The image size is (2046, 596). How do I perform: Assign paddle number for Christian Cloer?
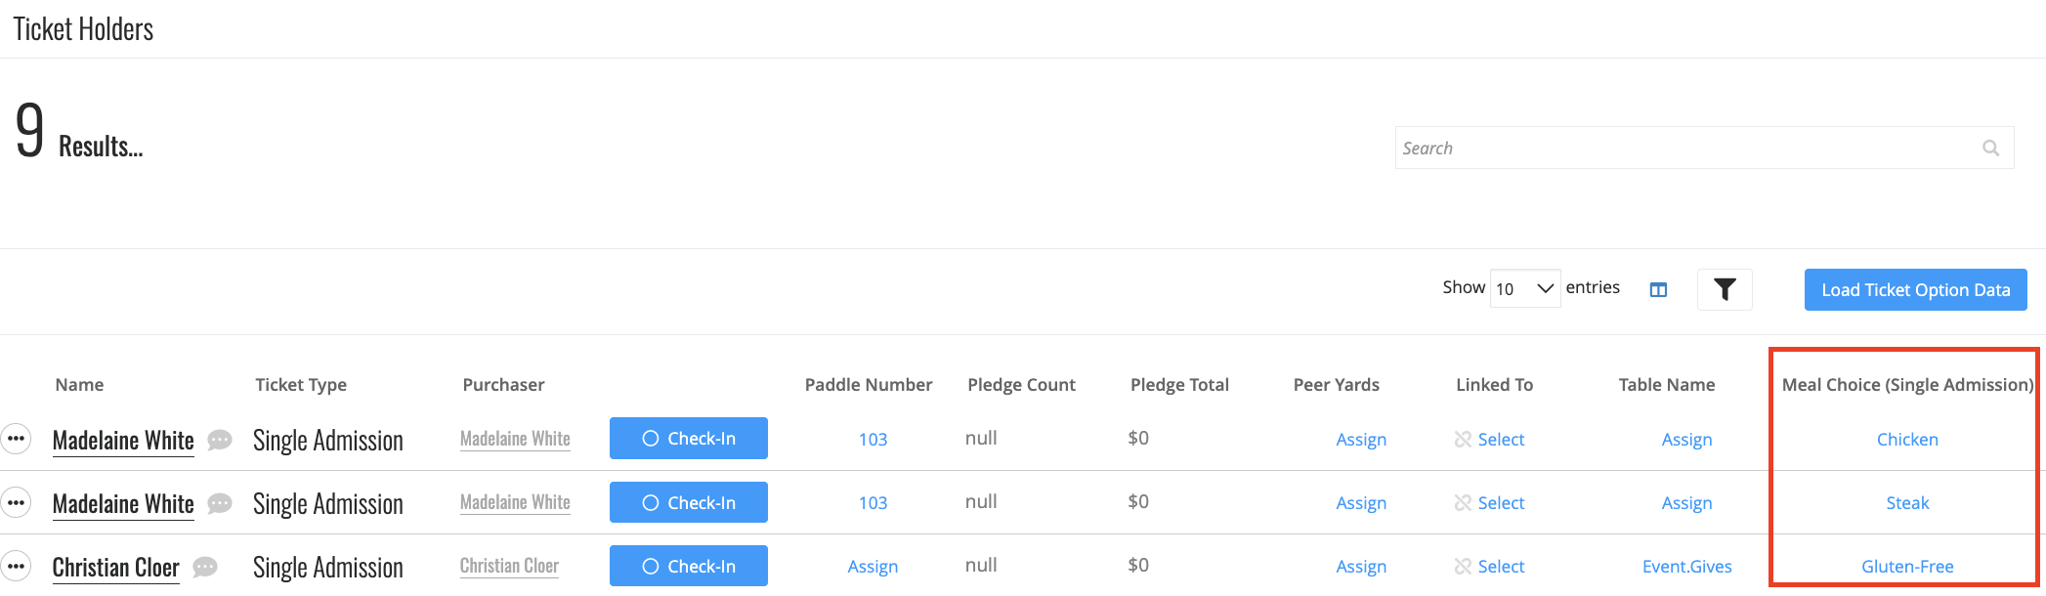[873, 567]
